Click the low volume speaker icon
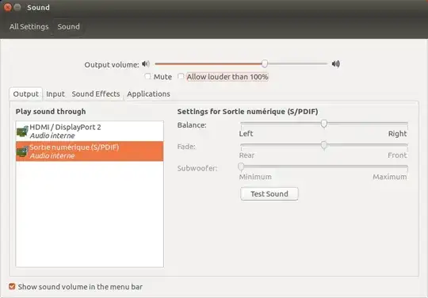This screenshot has width=428, height=298. pos(146,64)
